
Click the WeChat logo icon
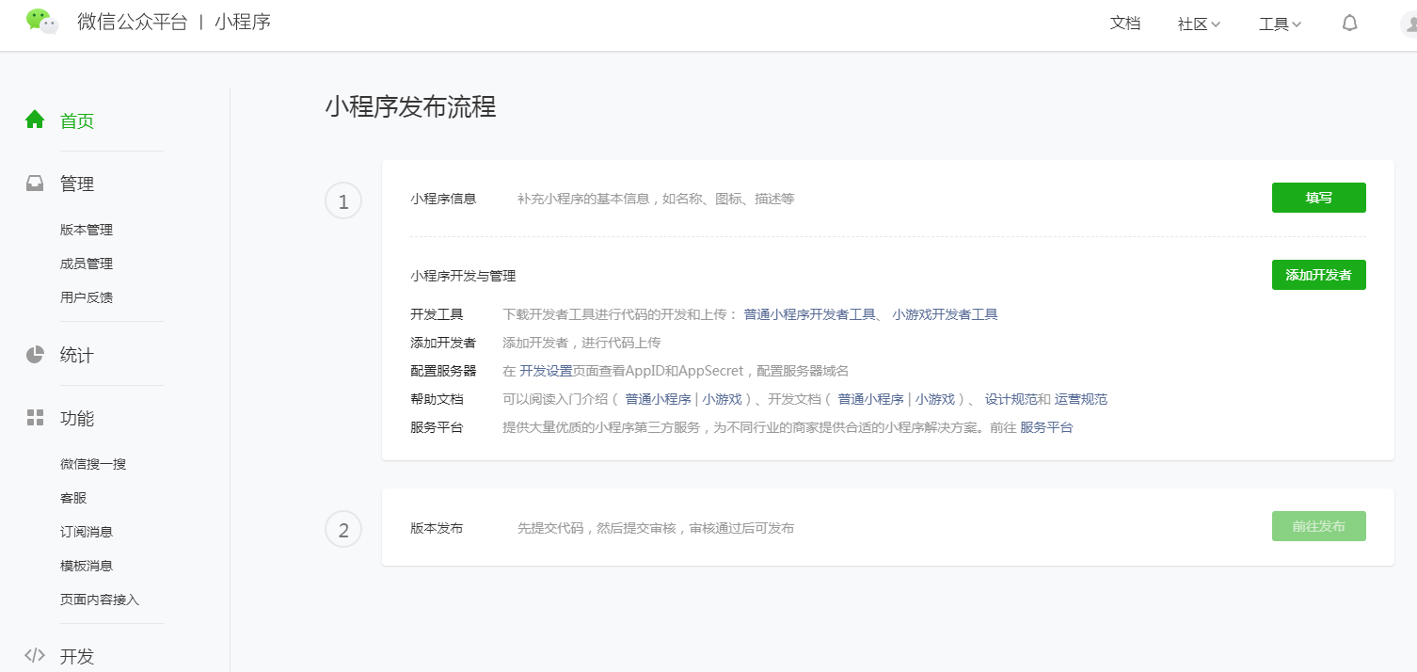click(42, 21)
